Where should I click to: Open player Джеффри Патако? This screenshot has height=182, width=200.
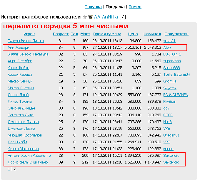coord(23,122)
